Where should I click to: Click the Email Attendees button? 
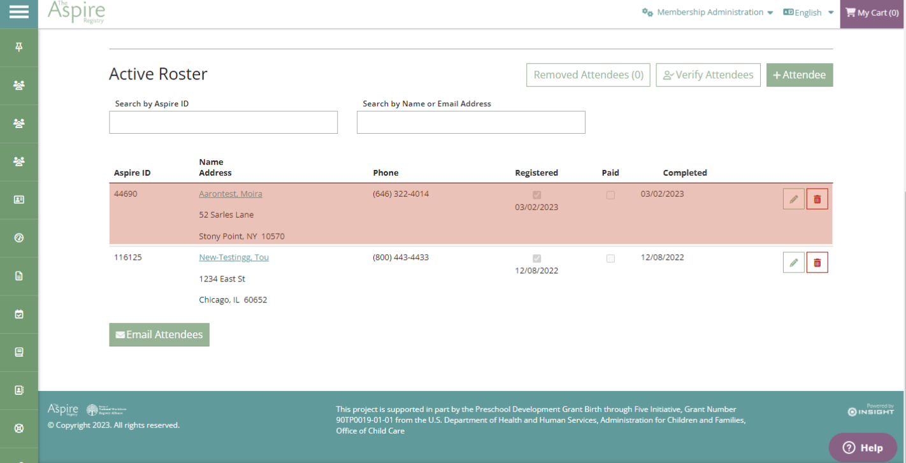tap(159, 335)
